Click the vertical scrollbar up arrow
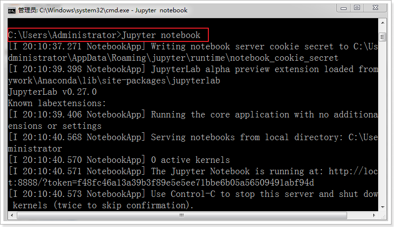 (383, 23)
